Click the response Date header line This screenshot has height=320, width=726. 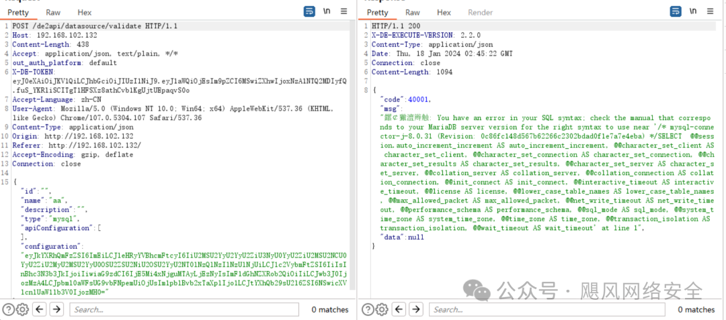(442, 54)
